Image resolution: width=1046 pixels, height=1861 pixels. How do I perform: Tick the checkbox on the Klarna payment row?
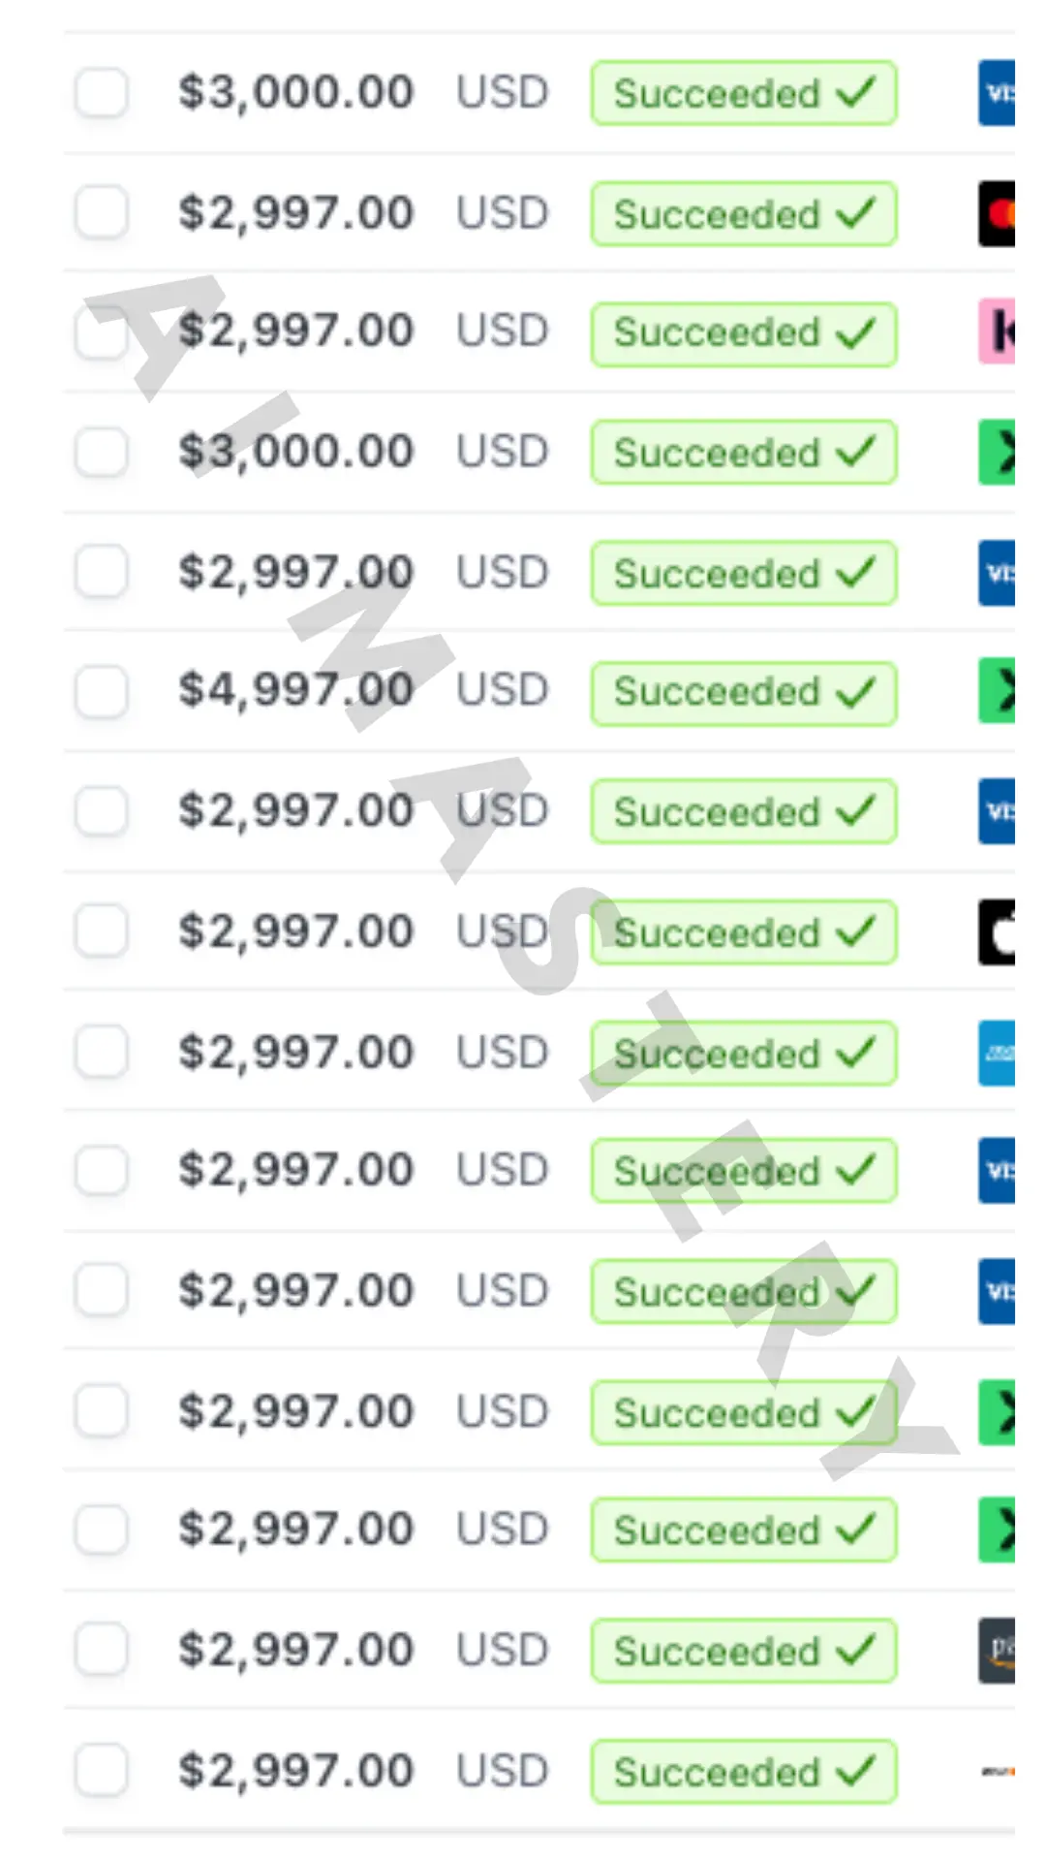(102, 332)
